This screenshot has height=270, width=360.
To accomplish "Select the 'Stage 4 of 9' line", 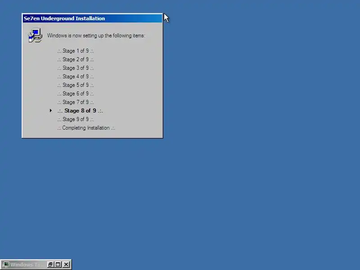I will pos(76,76).
